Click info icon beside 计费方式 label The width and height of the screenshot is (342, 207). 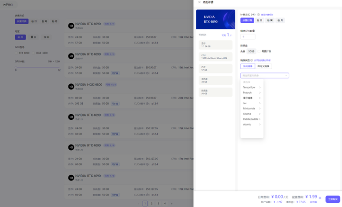tap(258, 15)
